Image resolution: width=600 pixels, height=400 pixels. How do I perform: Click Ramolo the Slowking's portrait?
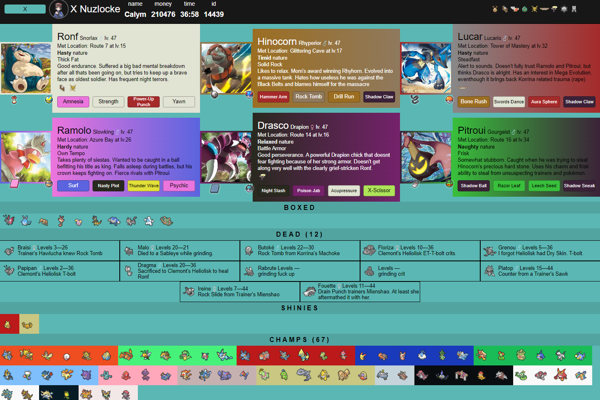point(26,157)
